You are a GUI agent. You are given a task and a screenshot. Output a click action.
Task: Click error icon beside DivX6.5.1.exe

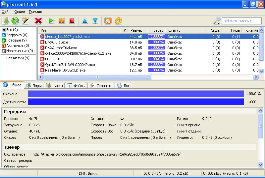42,42
